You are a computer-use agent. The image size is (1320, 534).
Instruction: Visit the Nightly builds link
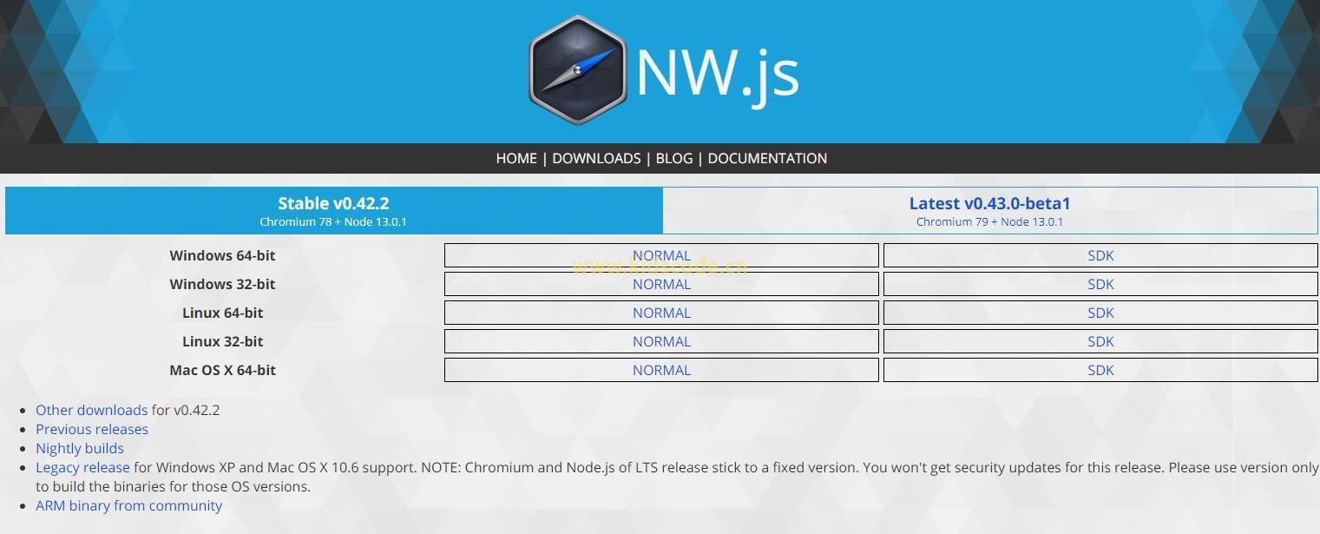[x=79, y=448]
